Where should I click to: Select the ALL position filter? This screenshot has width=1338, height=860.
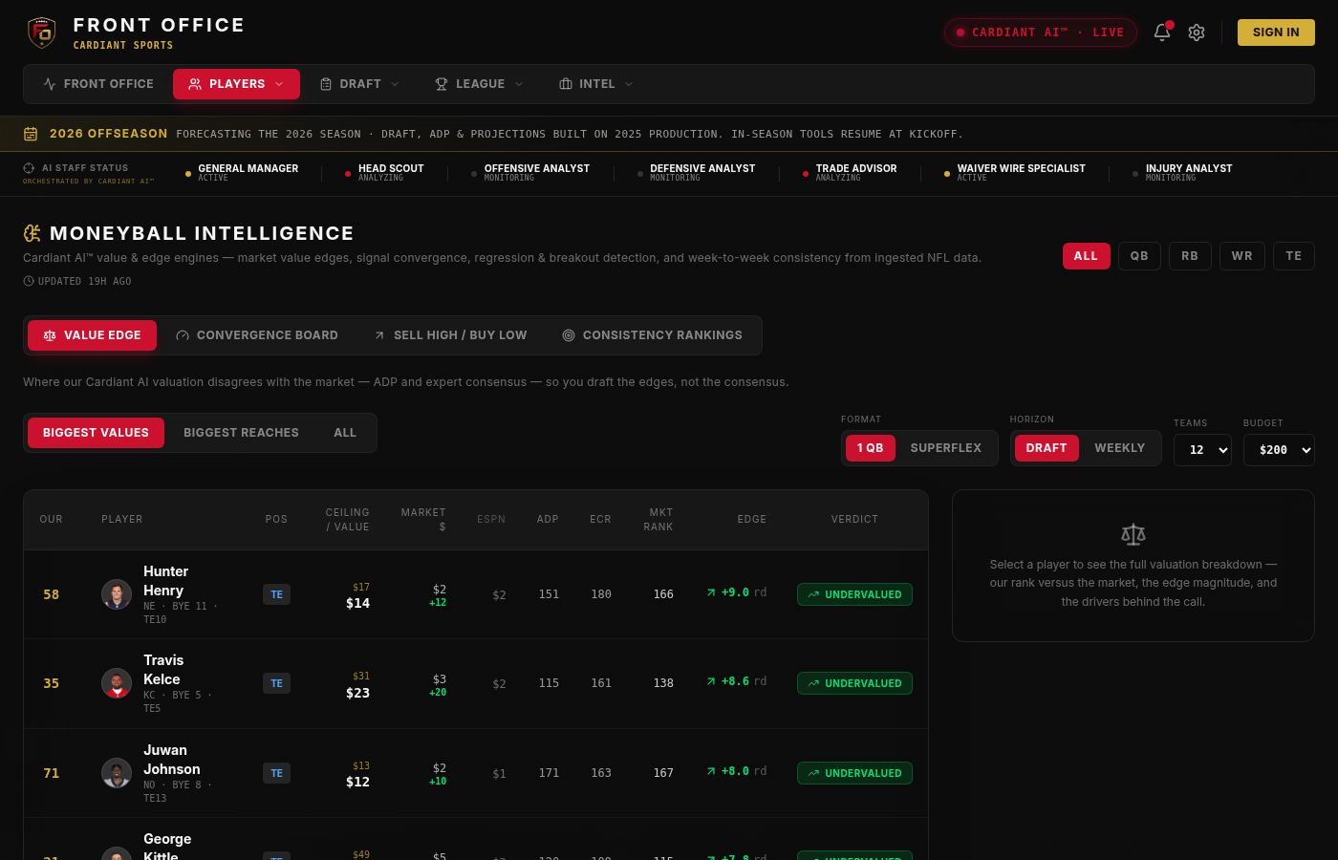pyautogui.click(x=1087, y=256)
